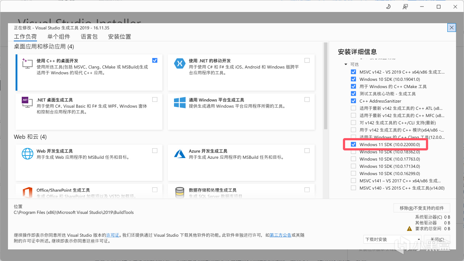Open the 安装位置 tab
Screen dimensions: 464x261
(x=120, y=37)
